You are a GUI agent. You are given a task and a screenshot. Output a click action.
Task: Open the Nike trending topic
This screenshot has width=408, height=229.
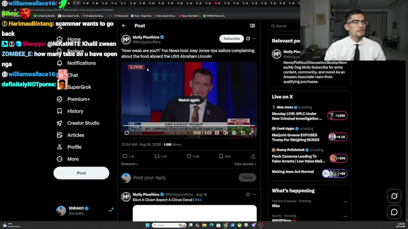[x=276, y=206]
